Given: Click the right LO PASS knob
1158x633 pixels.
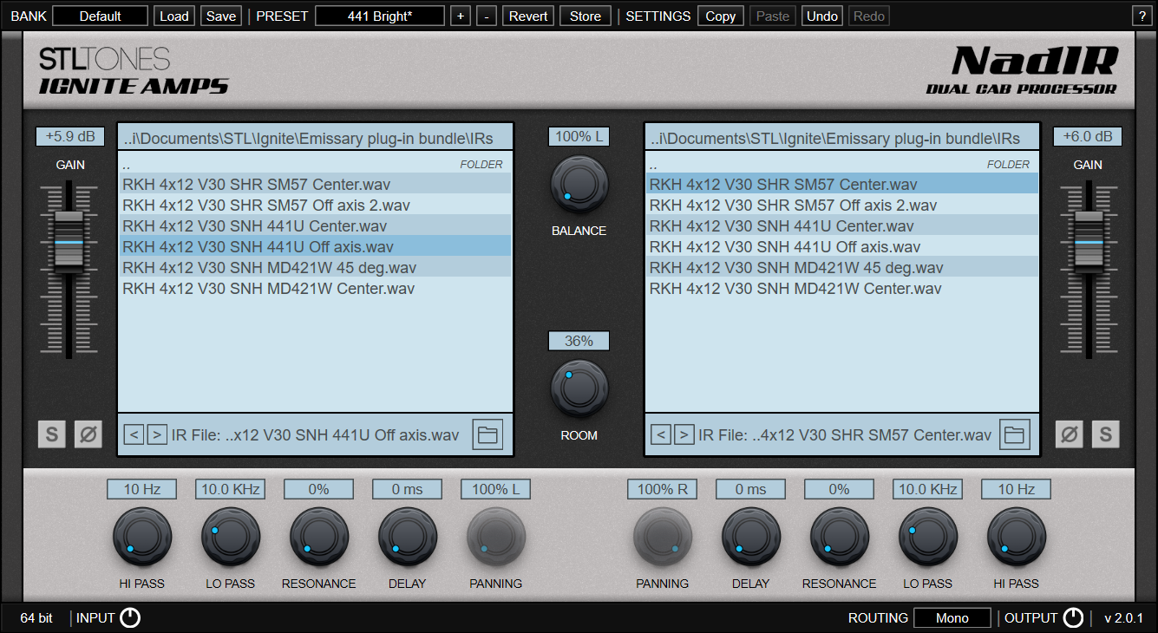Looking at the screenshot, I should [x=928, y=538].
